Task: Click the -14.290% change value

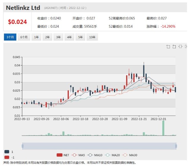Action: click(x=168, y=26)
